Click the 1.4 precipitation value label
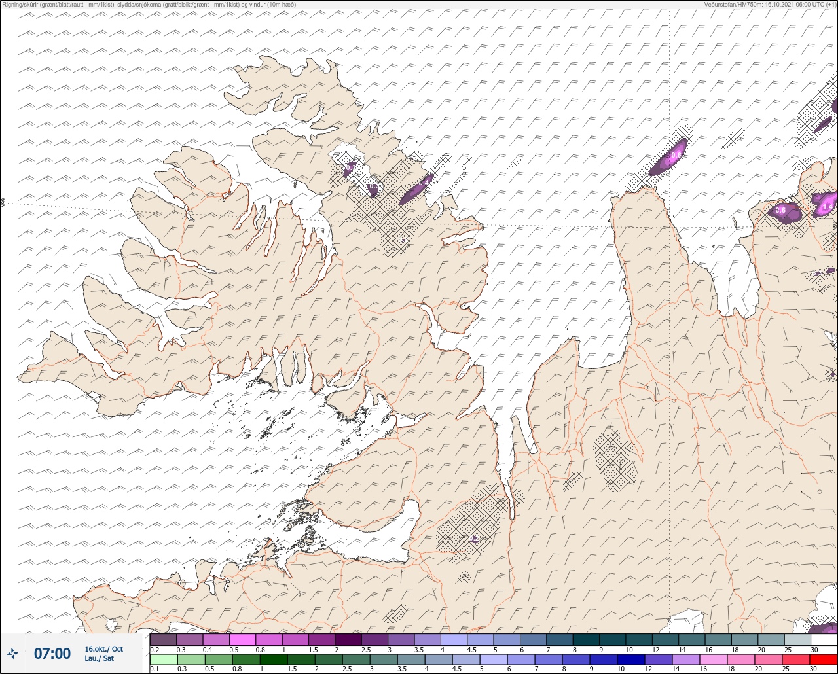The image size is (838, 674). point(828,207)
